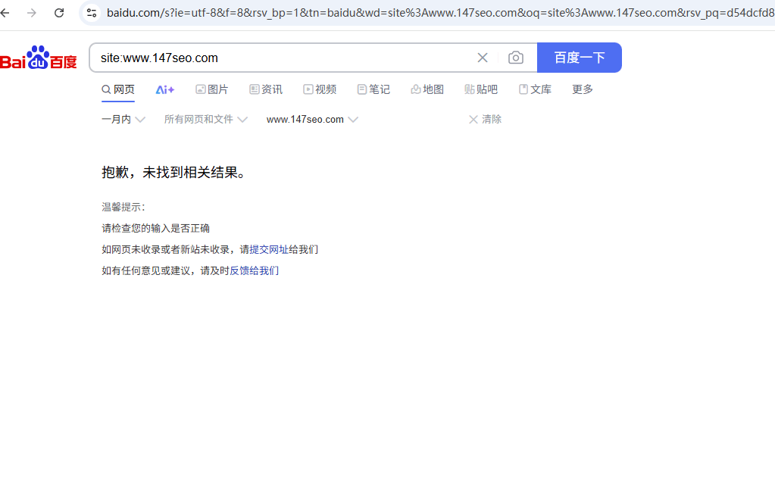Image resolution: width=775 pixels, height=478 pixels.
Task: Click the 请检查您的输入是否正确 line
Action: coord(156,228)
